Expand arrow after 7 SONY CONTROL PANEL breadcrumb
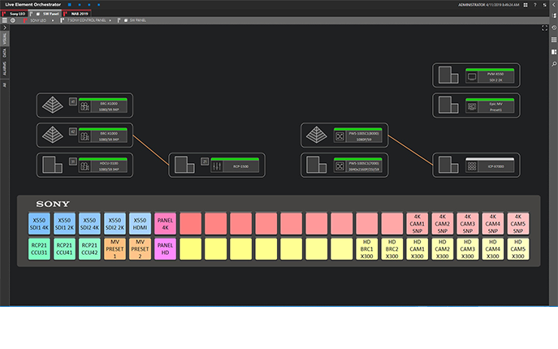This screenshot has height=349, width=558. pos(110,20)
